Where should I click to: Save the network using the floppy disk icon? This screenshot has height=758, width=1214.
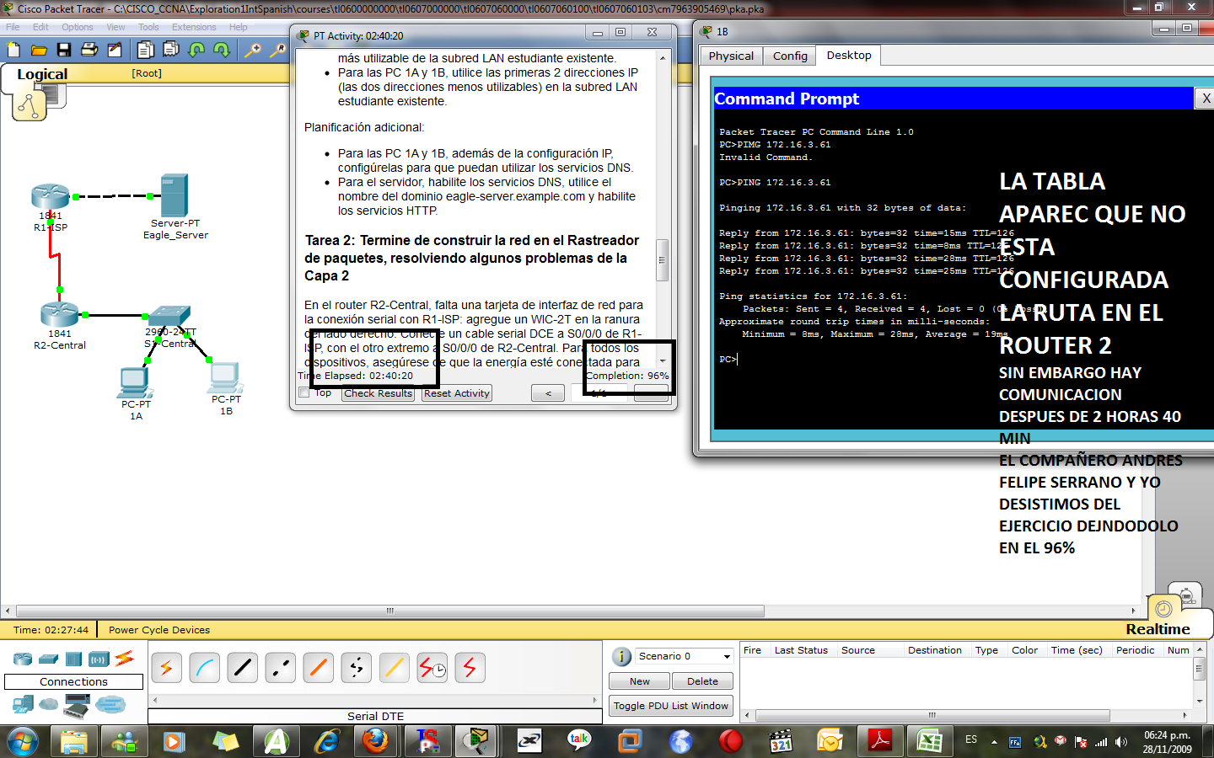click(x=64, y=51)
